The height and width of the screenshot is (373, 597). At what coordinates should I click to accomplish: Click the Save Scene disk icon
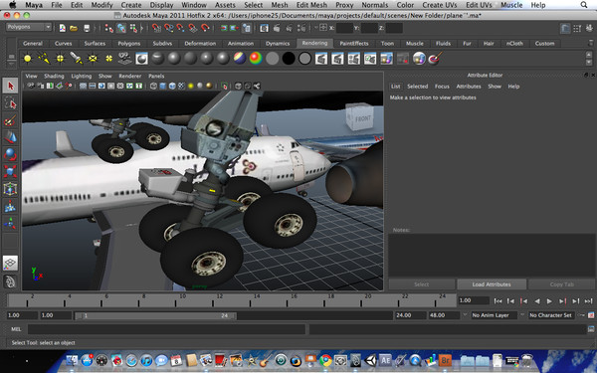click(87, 28)
